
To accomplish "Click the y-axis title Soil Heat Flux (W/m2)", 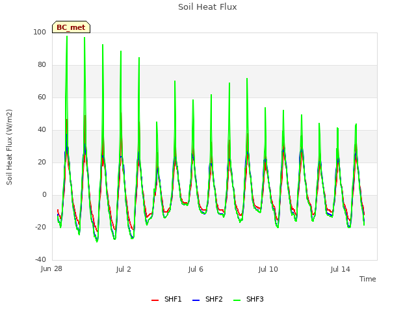I will coord(9,147).
